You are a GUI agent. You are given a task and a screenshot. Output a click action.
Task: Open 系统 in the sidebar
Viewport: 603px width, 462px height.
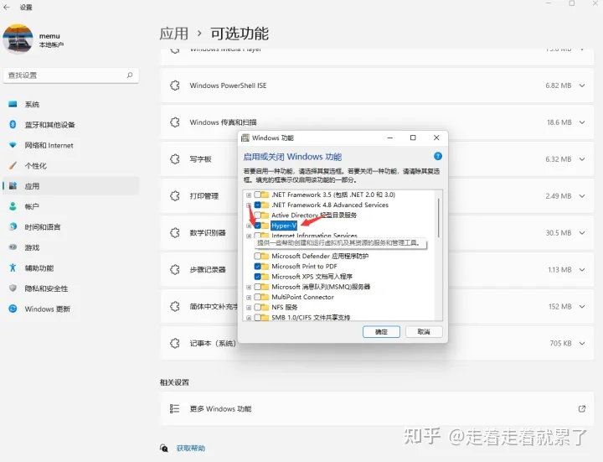(70, 104)
